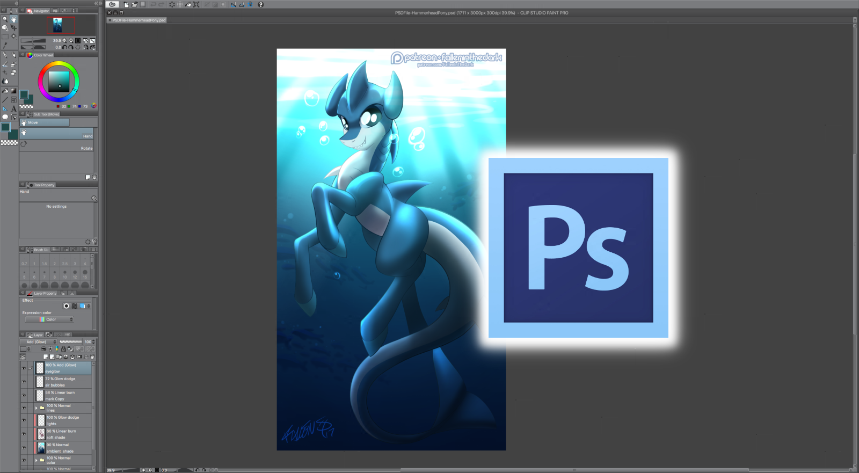859x473 pixels.
Task: Open Help from the command bar
Action: 260,4
